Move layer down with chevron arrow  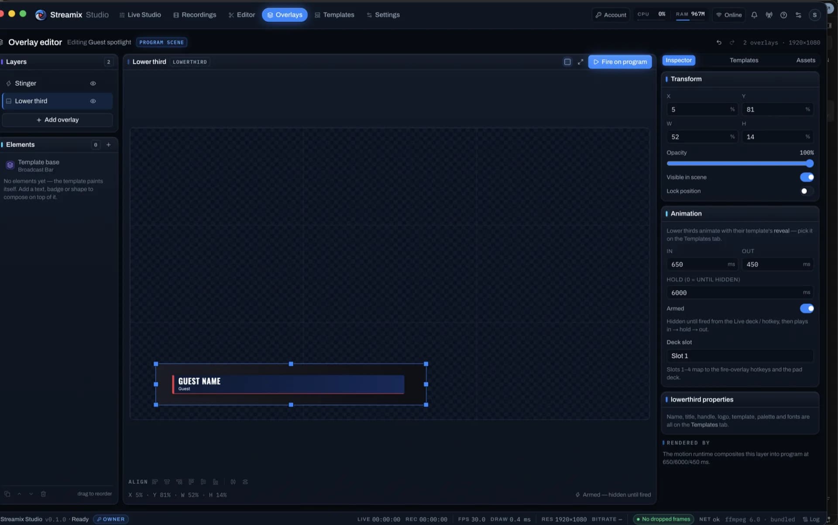(31, 494)
